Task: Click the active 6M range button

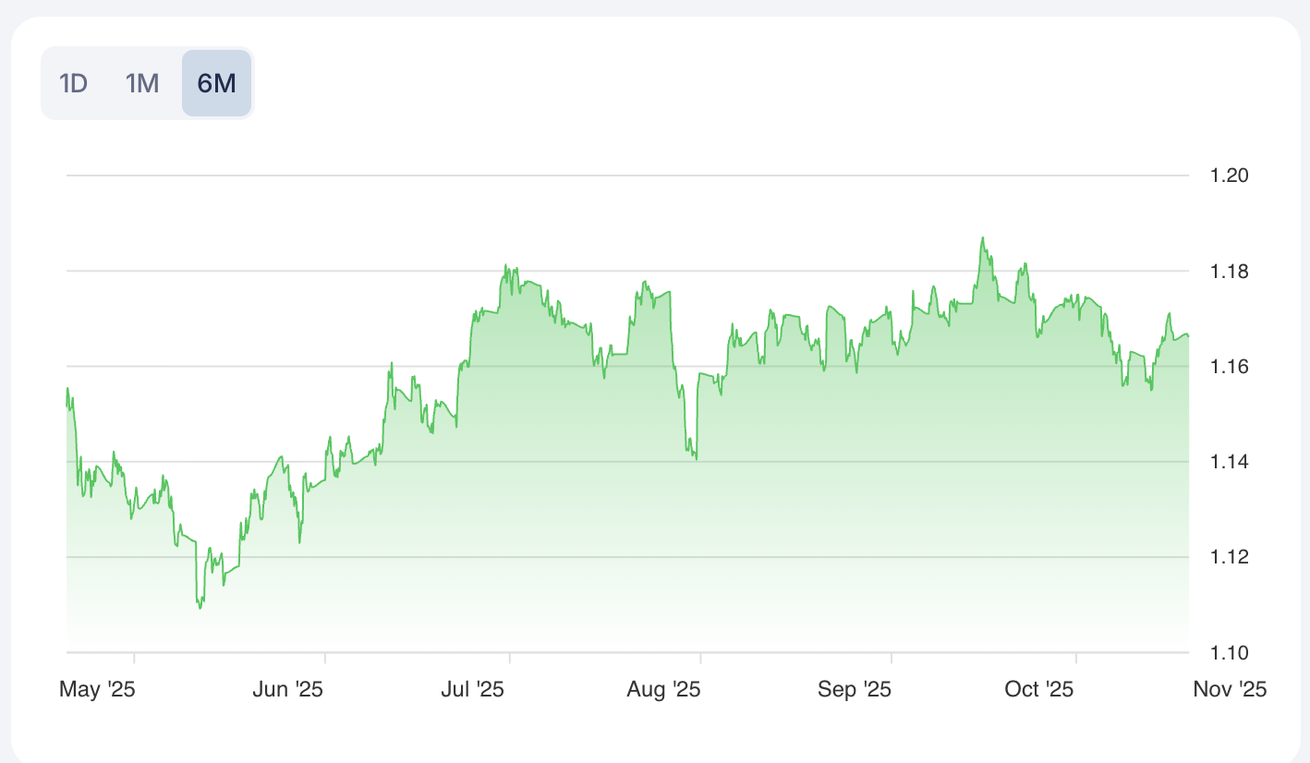Action: 216,83
